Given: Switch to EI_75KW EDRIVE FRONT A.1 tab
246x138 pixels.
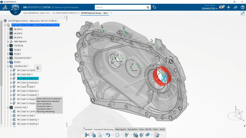Looking at the screenshot, I should (66, 13).
